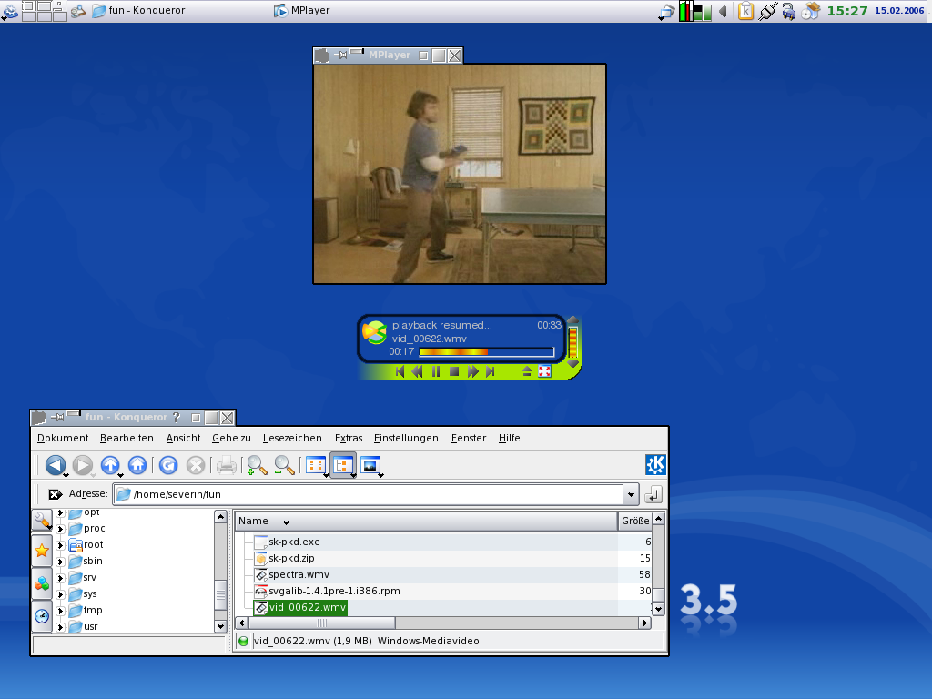Toggle fullscreen in the media player
932x699 pixels.
544,371
